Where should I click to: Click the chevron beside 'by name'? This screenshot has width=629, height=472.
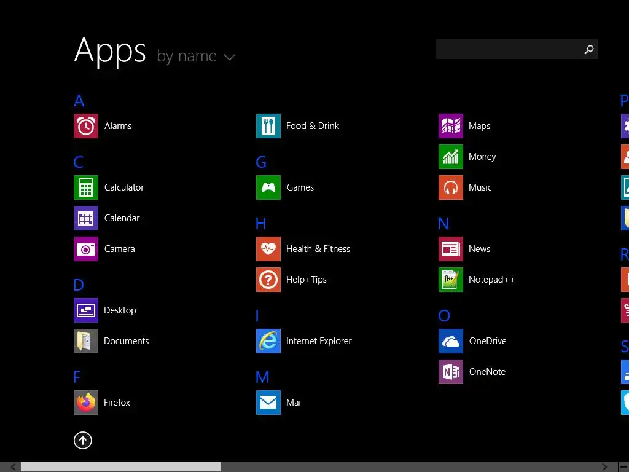click(x=230, y=57)
